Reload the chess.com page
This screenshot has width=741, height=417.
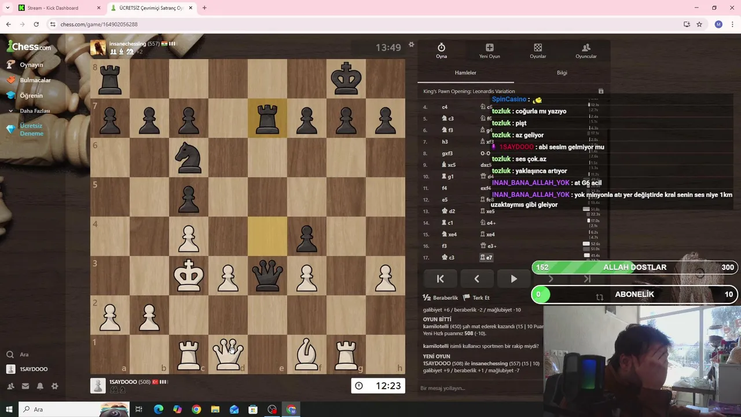36,24
